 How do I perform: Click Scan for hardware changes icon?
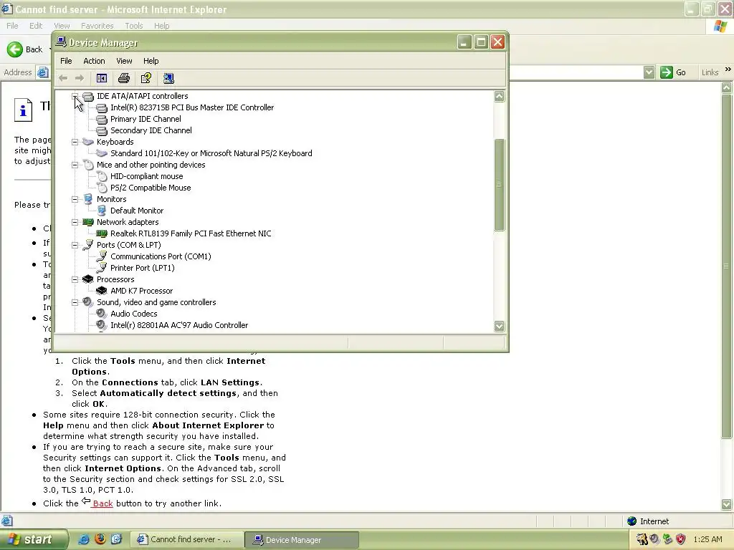[168, 78]
